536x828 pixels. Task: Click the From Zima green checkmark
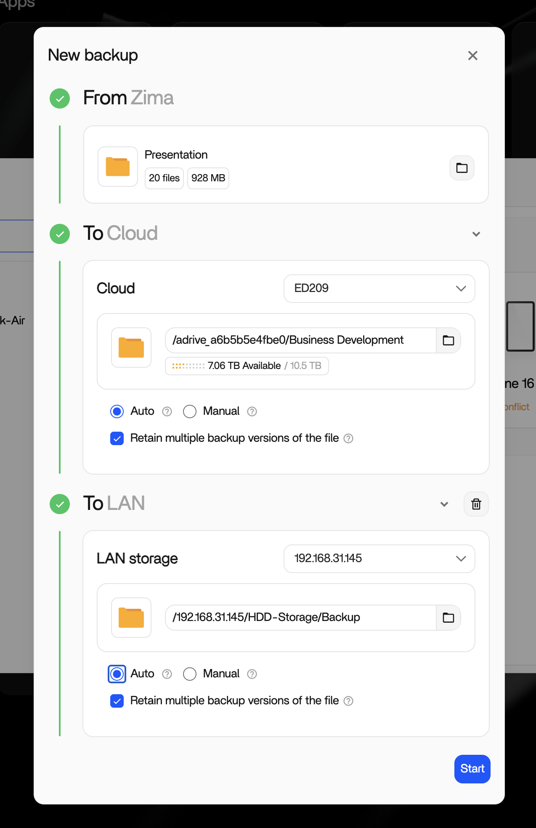tap(60, 98)
